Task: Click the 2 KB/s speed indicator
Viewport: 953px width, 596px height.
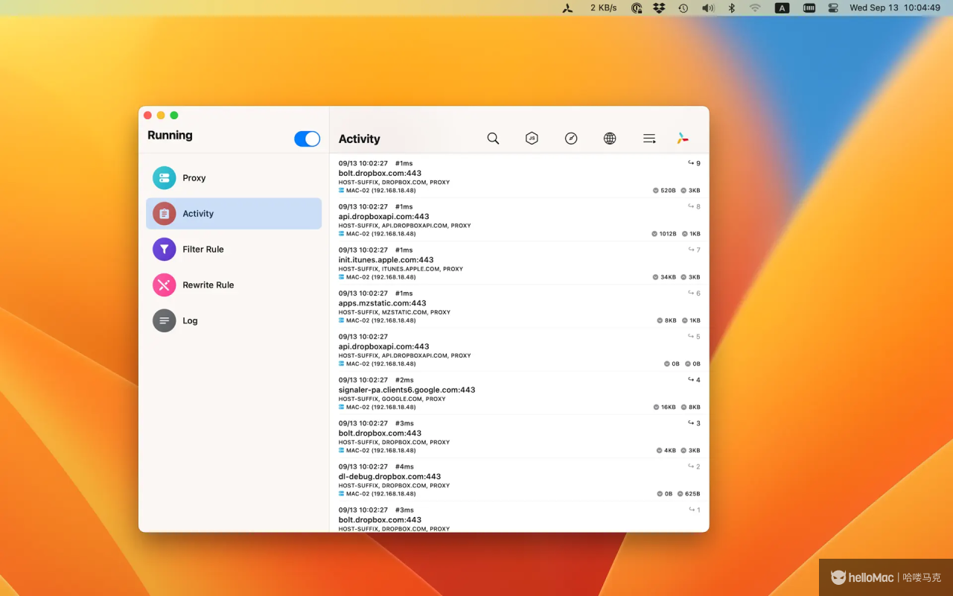Action: pyautogui.click(x=604, y=7)
